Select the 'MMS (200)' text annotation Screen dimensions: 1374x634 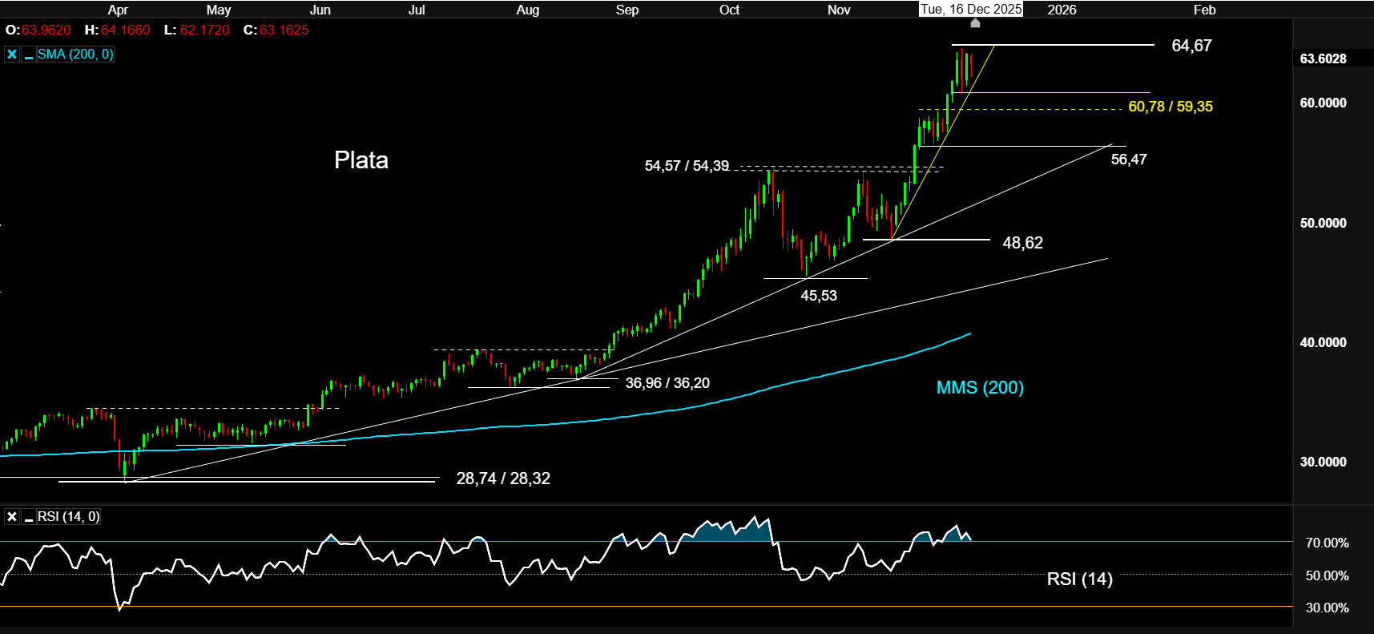980,388
